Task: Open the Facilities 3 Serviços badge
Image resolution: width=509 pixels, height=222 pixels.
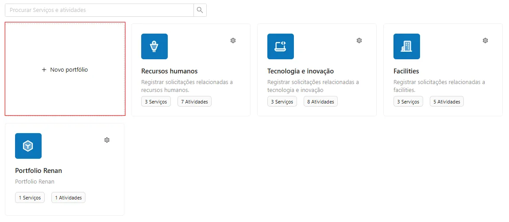Action: coord(409,102)
